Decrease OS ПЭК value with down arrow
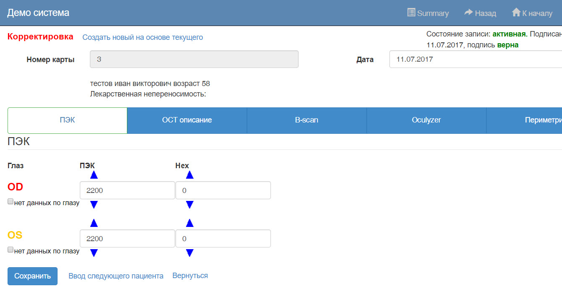This screenshot has height=289, width=562. coord(94,253)
